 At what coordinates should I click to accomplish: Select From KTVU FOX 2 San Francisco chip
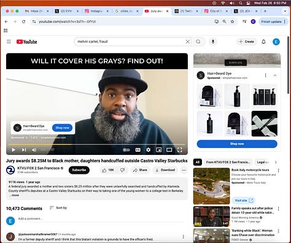228,162
